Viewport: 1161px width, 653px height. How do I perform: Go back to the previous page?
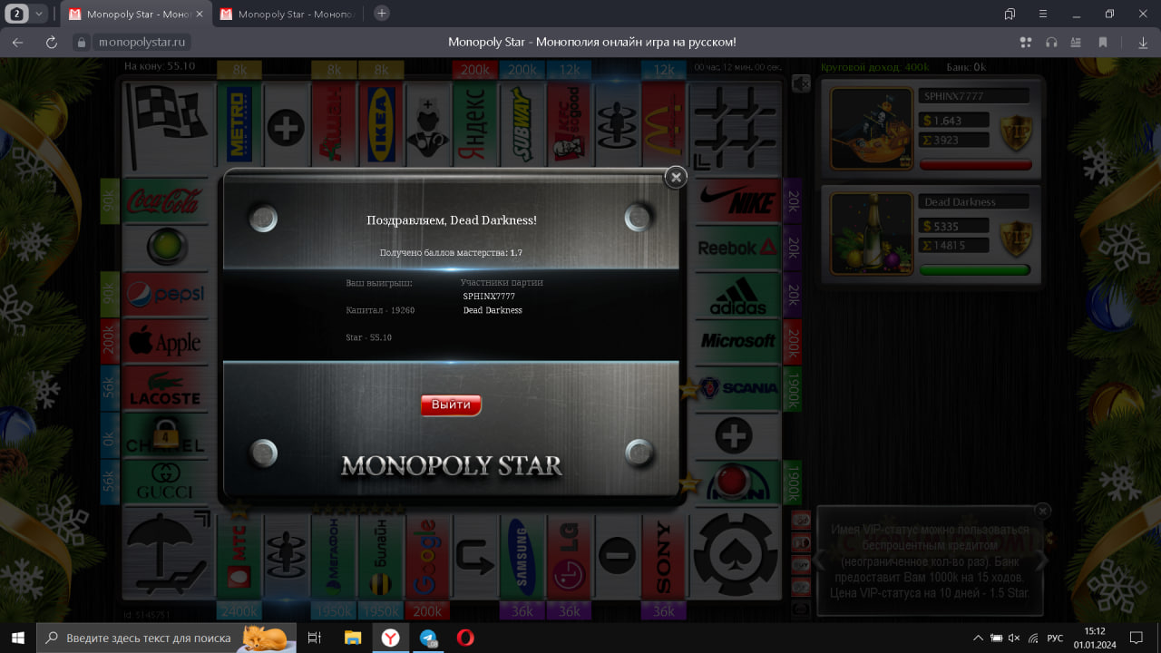(18, 43)
